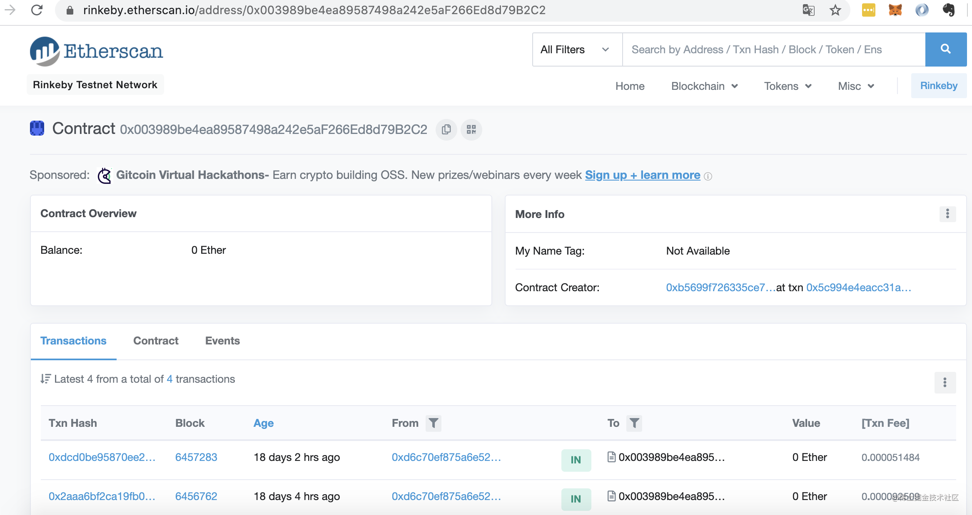Go to Home in navigation
This screenshot has height=515, width=972.
pos(630,86)
